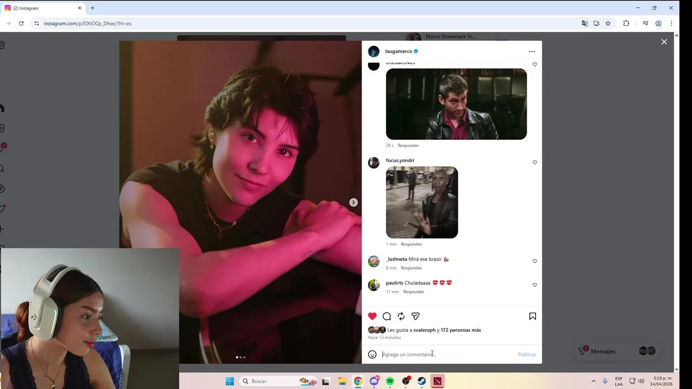
Task: Like the post with the red heart icon
Action: click(372, 316)
